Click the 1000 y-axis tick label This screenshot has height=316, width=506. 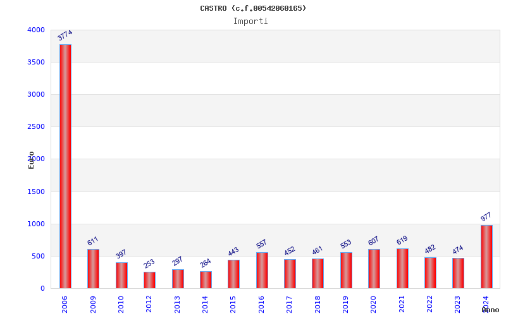pos(36,224)
